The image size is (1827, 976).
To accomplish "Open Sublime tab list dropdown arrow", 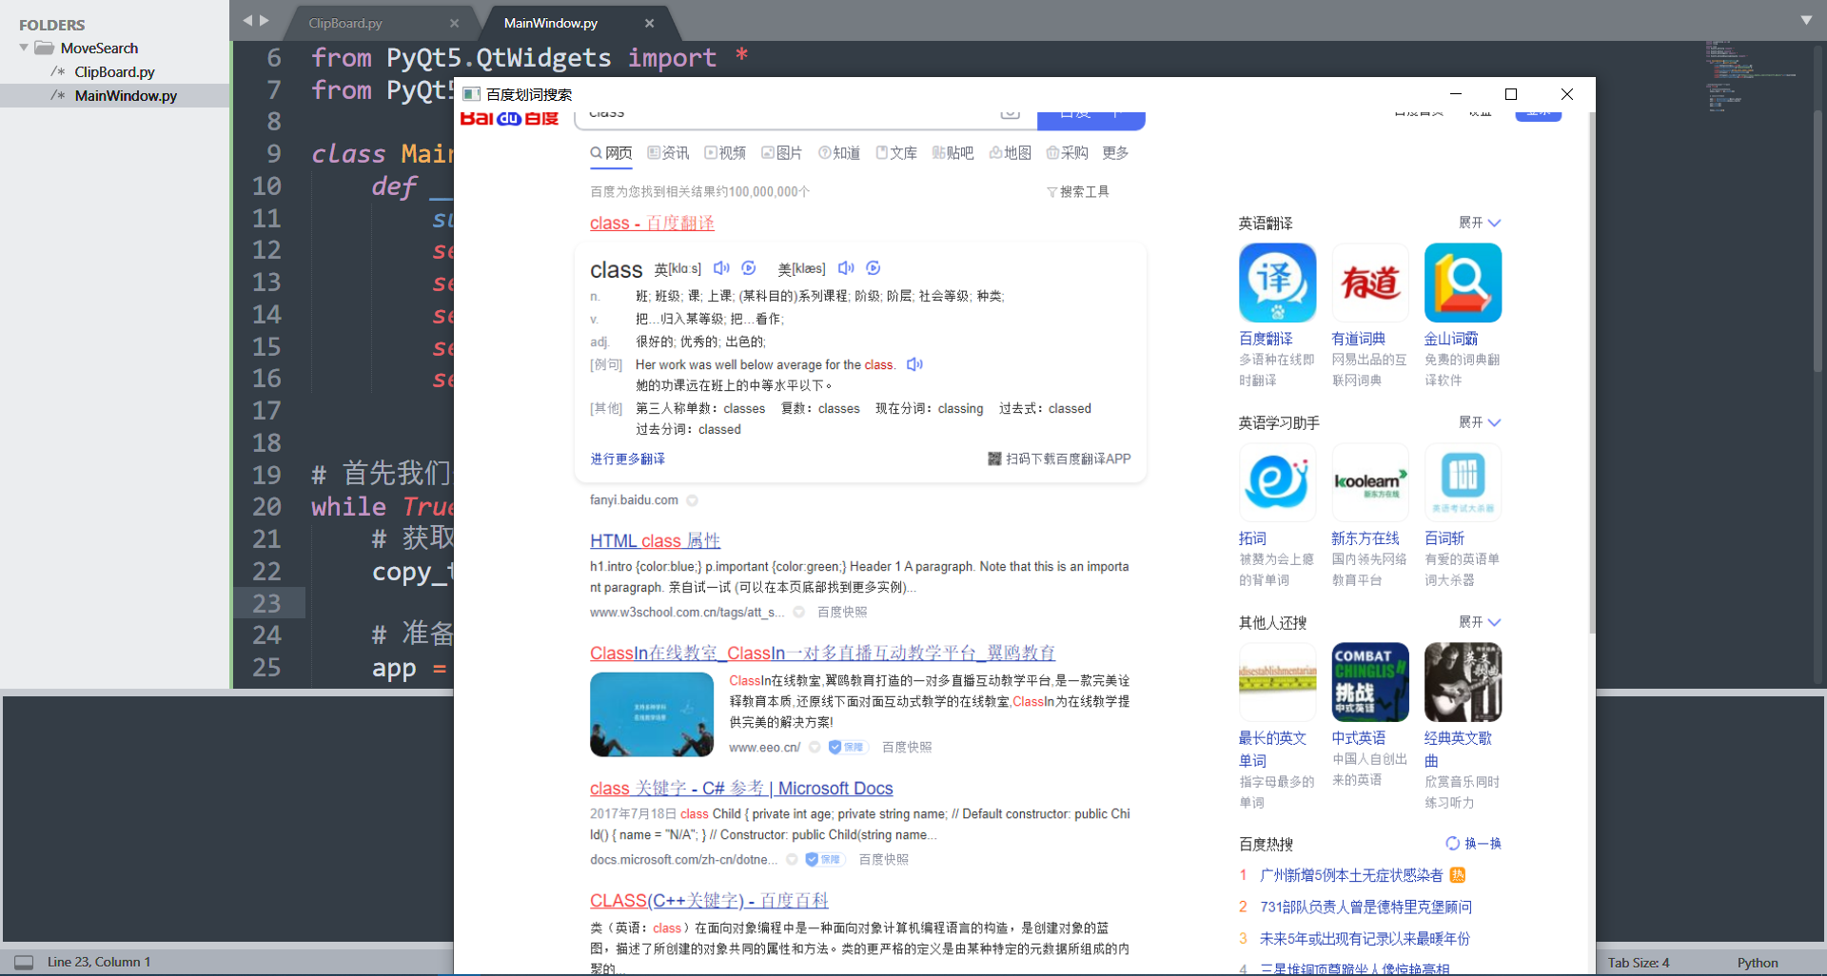I will [x=1806, y=20].
